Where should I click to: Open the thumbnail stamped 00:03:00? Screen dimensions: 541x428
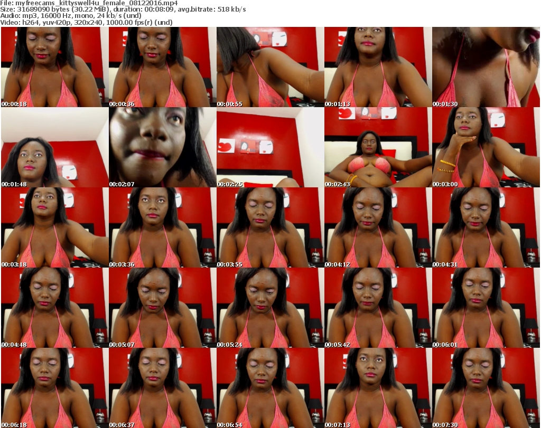click(486, 147)
